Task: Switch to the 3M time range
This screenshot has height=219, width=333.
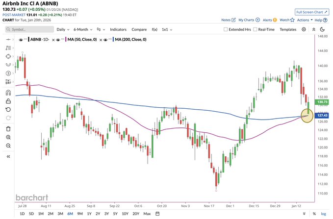Action: [x=60, y=214]
